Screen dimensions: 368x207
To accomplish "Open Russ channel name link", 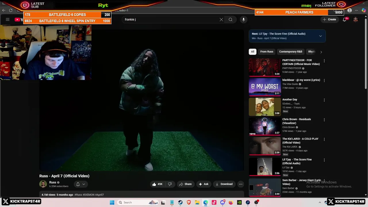I will coord(53,182).
